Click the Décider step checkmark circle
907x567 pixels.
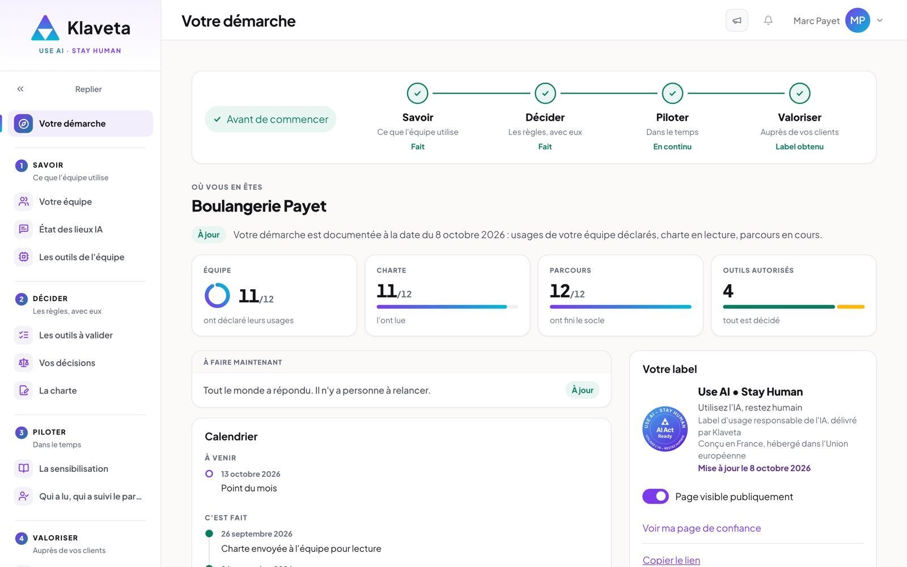(545, 94)
